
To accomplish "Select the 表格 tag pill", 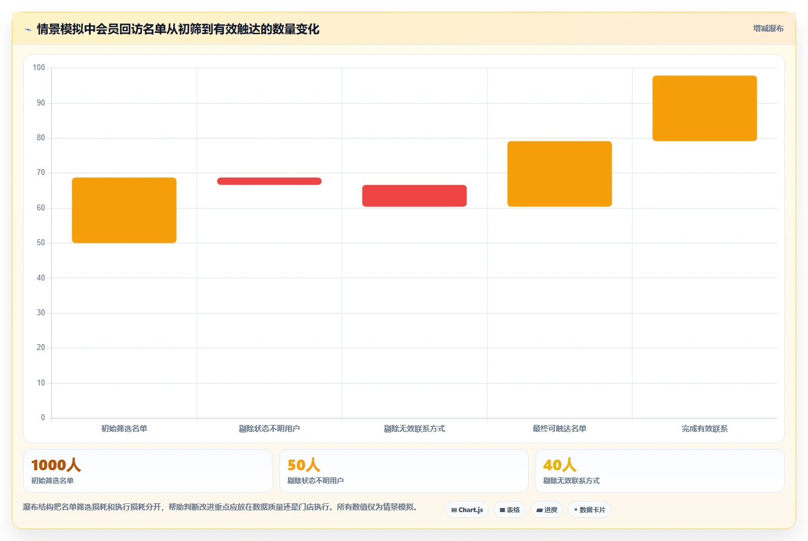I will [509, 510].
